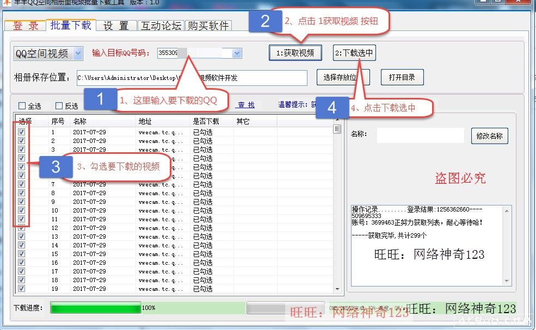Click the 已勾选 status in row 3
The width and height of the screenshot is (536, 330).
pyautogui.click(x=203, y=150)
